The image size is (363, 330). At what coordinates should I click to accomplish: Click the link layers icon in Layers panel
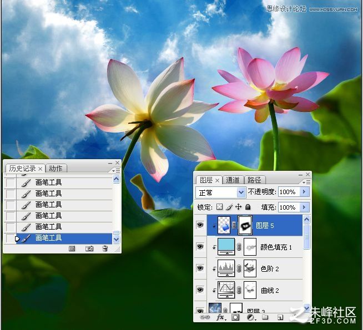click(204, 317)
